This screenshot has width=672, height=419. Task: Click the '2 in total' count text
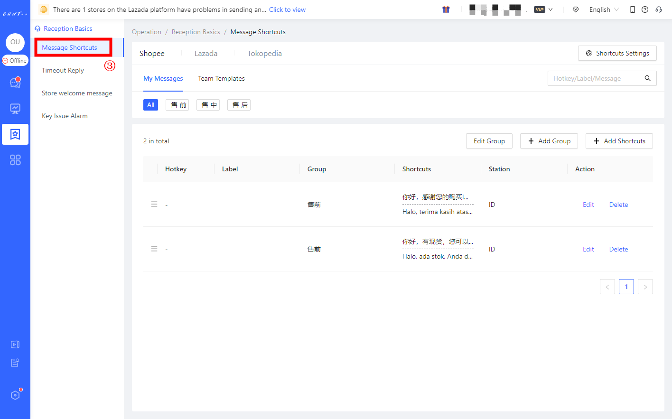(x=156, y=141)
